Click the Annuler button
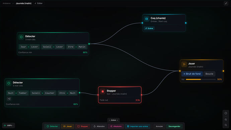231x130 pixels. 159,126
